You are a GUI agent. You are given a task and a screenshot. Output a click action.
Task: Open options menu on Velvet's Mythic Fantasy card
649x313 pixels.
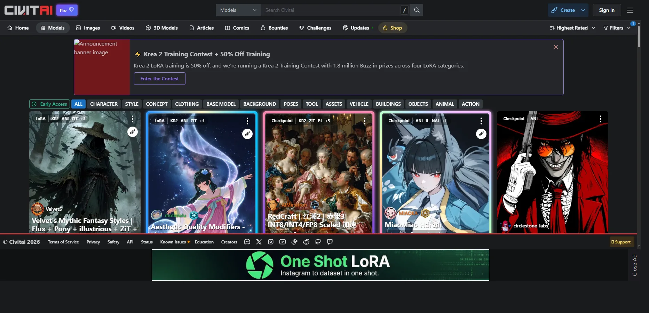tap(133, 119)
